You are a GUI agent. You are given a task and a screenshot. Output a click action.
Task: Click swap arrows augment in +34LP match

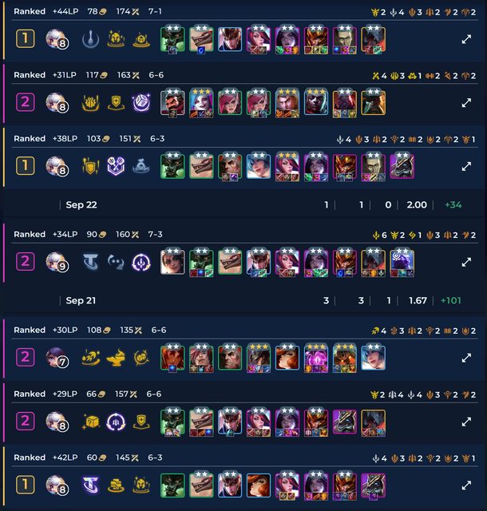pos(116,262)
